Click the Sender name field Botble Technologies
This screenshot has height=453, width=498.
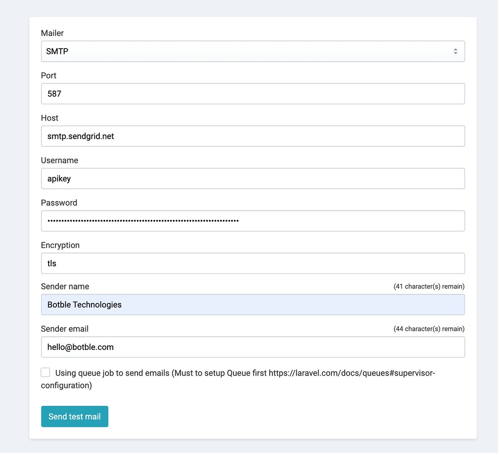253,305
